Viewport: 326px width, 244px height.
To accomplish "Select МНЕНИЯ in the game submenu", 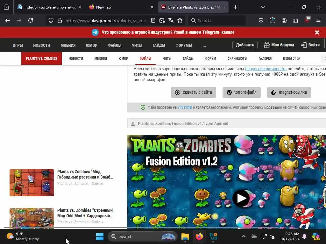I will [101, 58].
